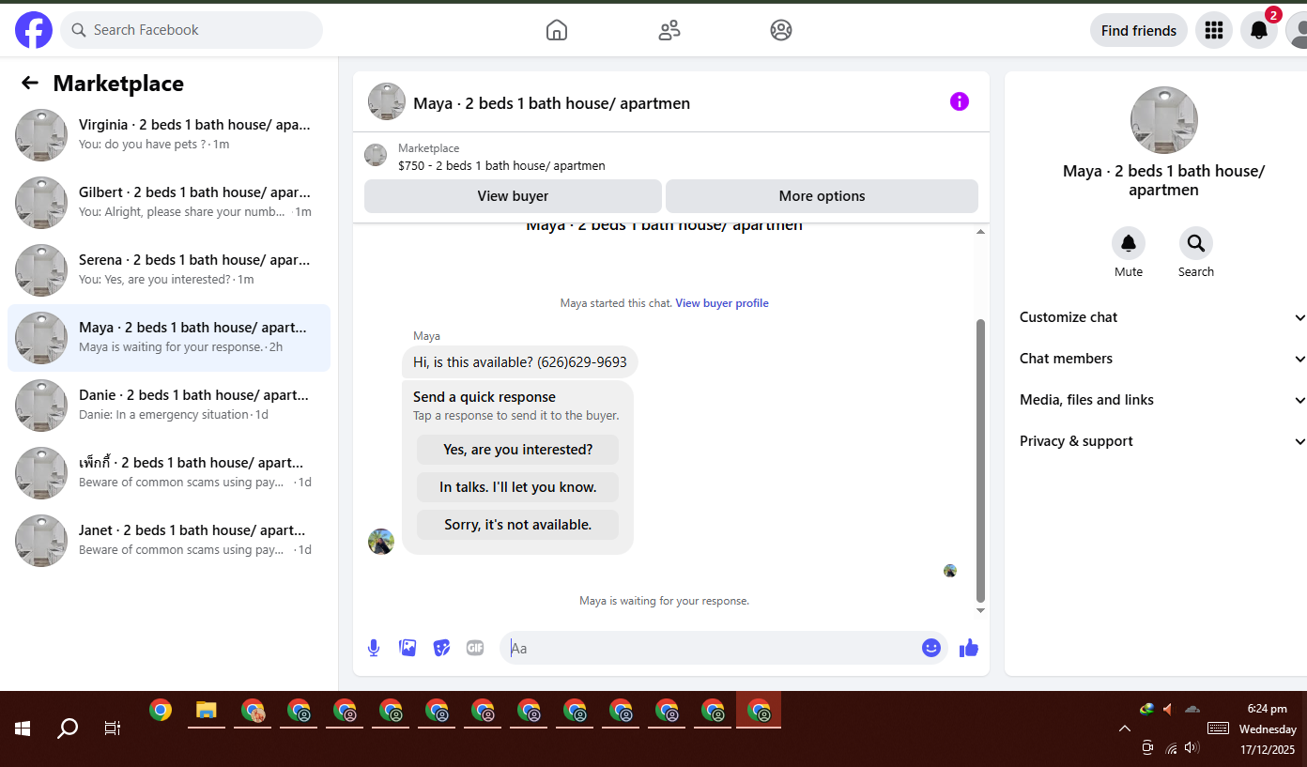Screen dimensions: 1307x767
Task: Open the View buyer profile link
Action: click(722, 303)
